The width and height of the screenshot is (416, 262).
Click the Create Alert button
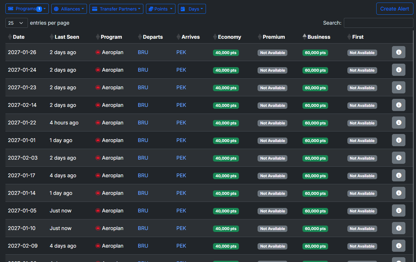click(x=395, y=9)
